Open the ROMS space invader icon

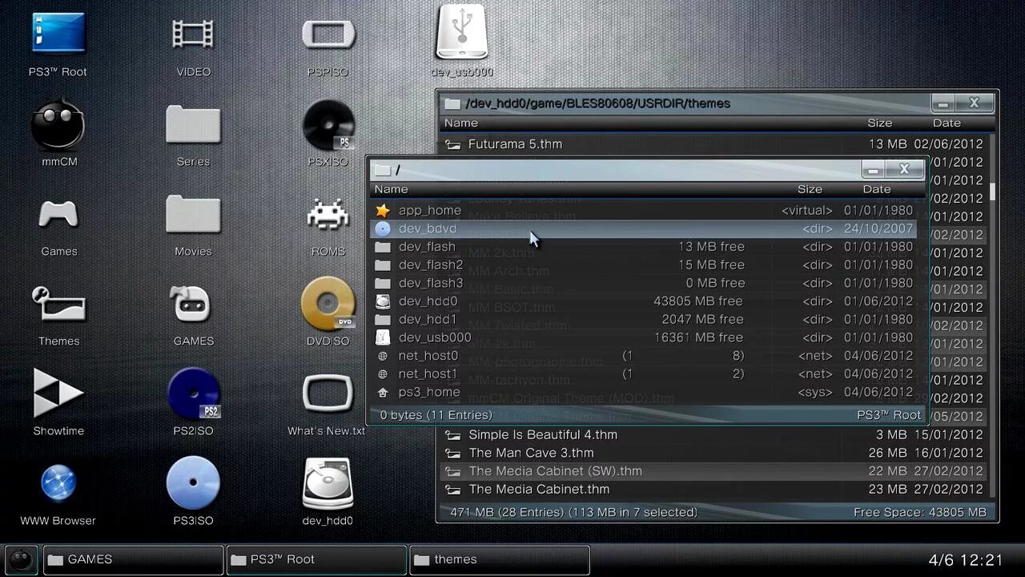[328, 215]
